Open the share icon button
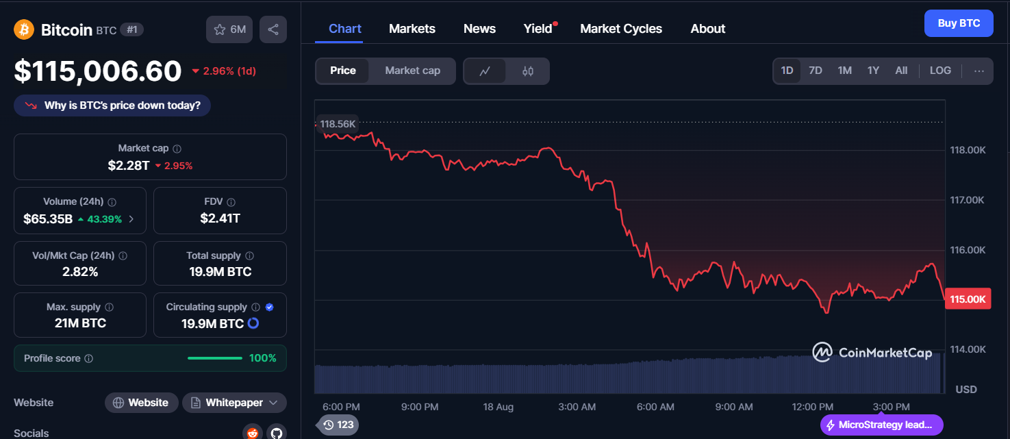This screenshot has height=439, width=1010. [273, 29]
